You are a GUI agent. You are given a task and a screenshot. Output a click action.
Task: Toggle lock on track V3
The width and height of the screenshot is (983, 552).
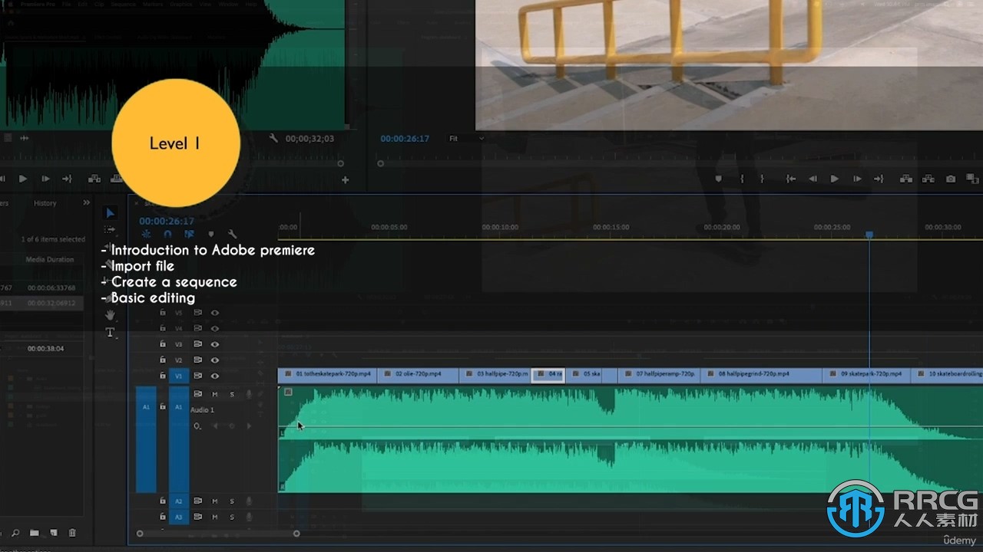162,344
